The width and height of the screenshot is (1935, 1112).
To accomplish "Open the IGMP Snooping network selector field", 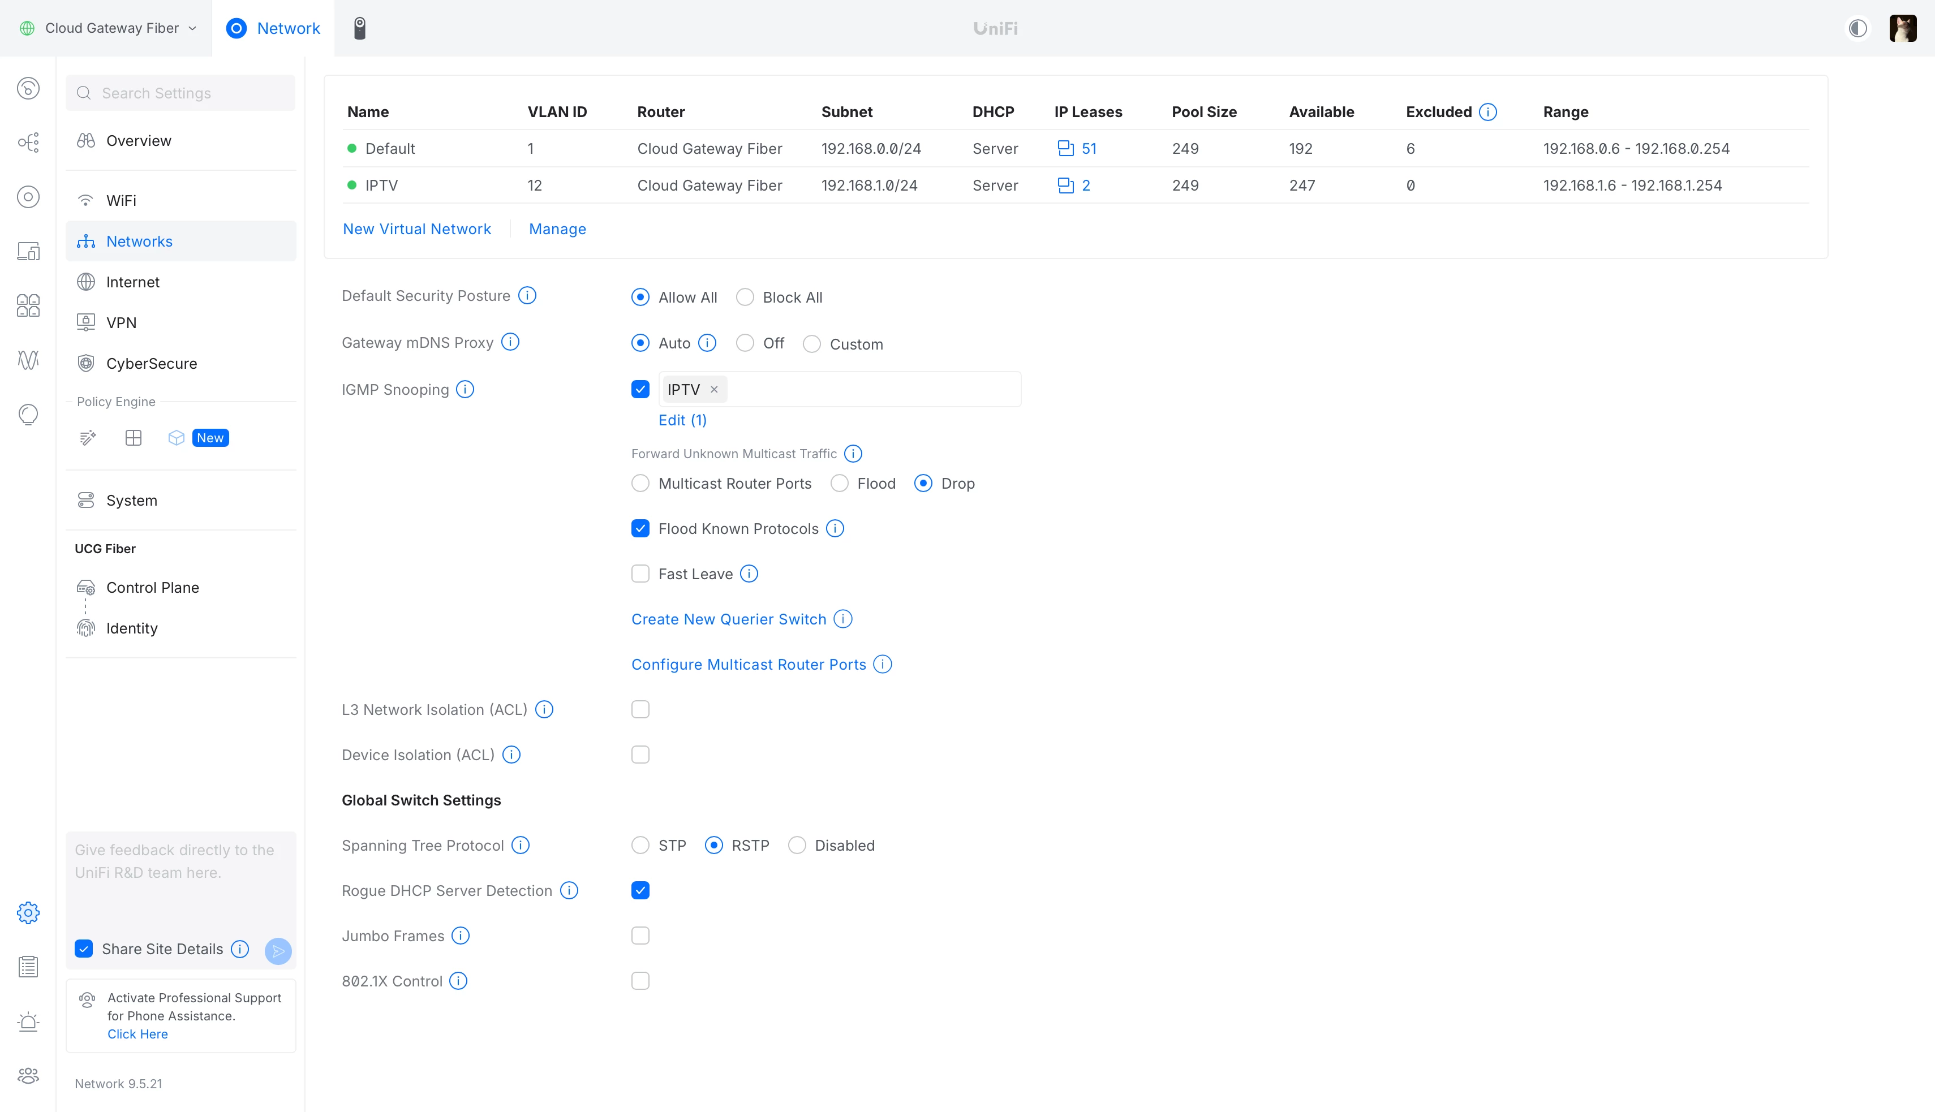I will pos(871,390).
